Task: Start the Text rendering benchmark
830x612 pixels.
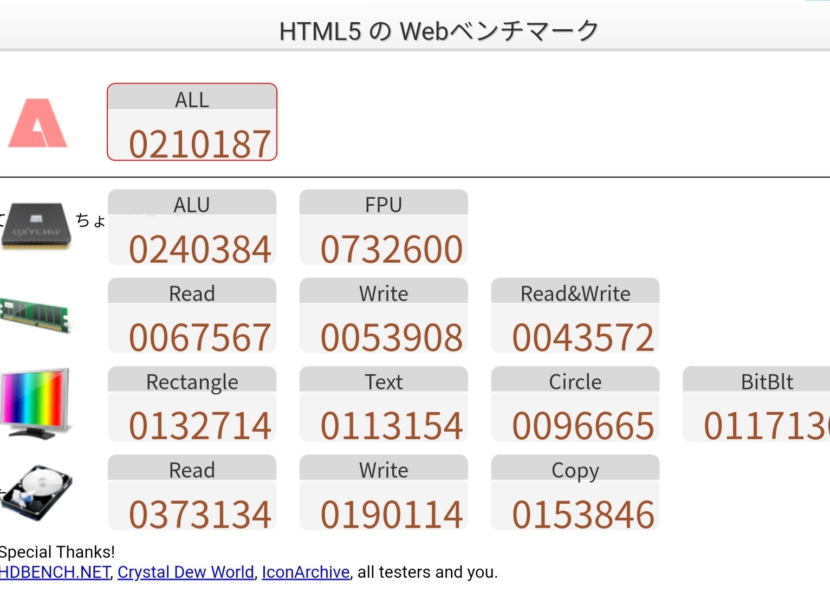Action: (384, 404)
